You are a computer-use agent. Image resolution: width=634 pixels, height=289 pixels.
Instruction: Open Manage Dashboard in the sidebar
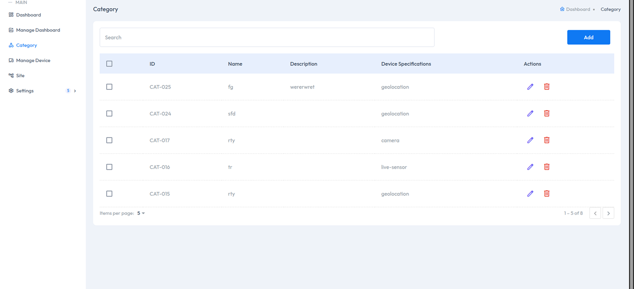38,30
